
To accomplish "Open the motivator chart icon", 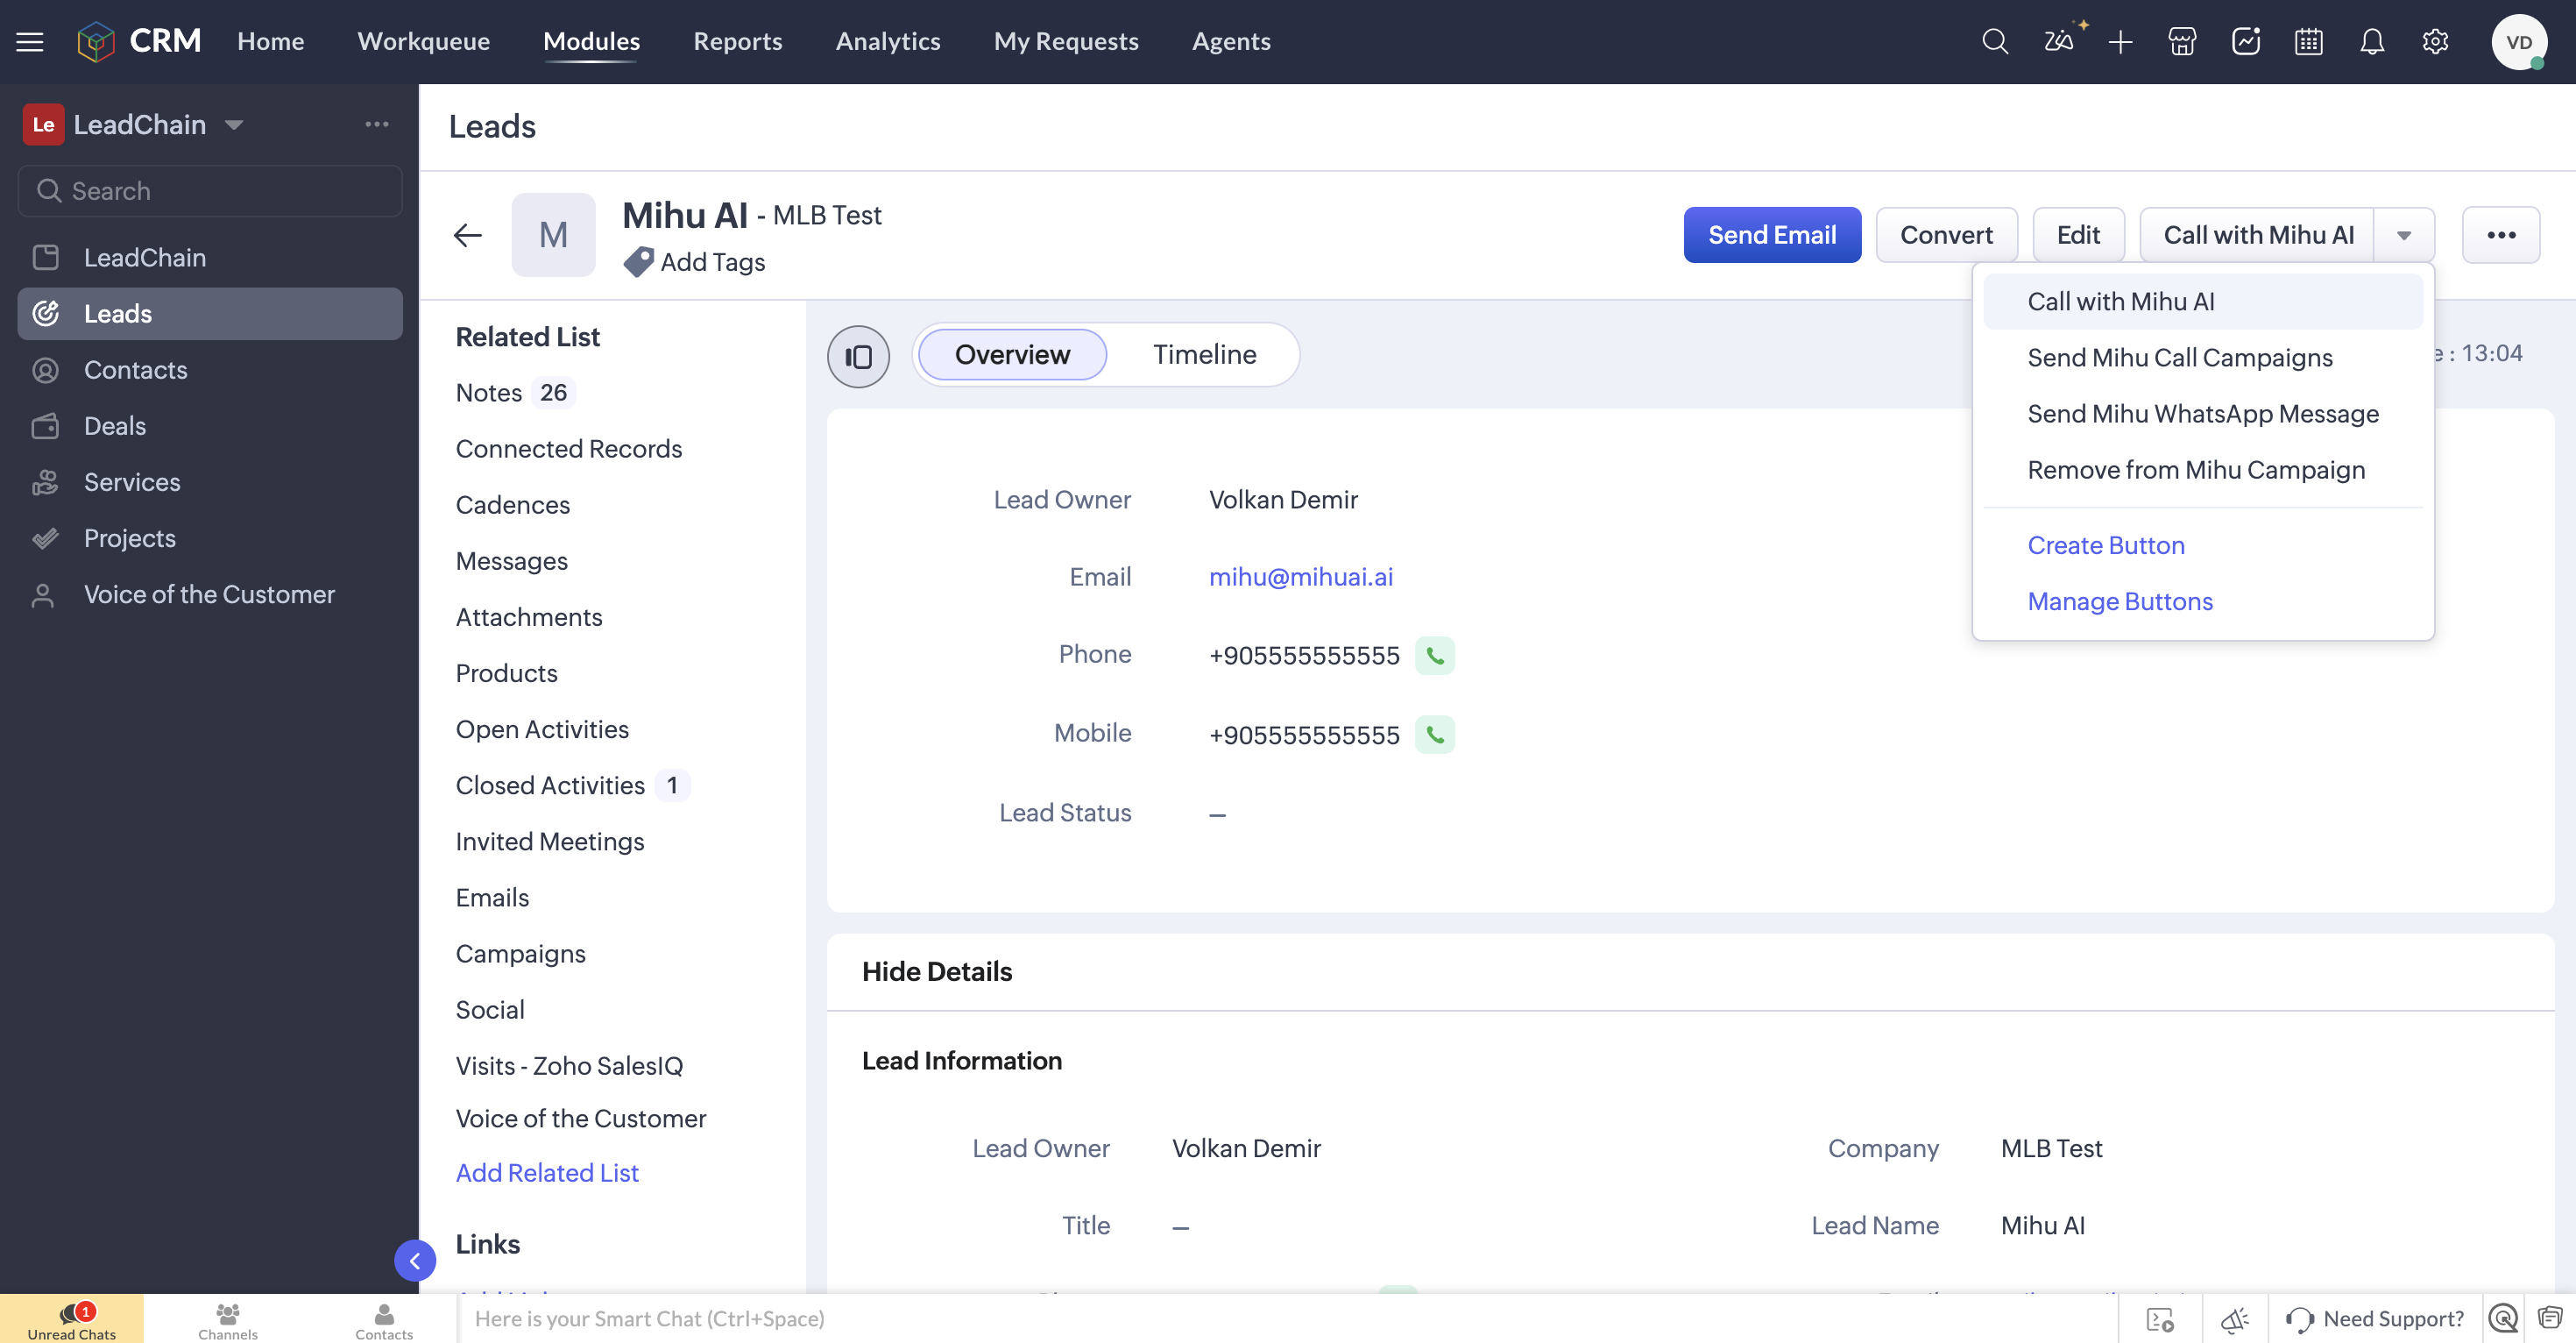I will click(x=2245, y=41).
